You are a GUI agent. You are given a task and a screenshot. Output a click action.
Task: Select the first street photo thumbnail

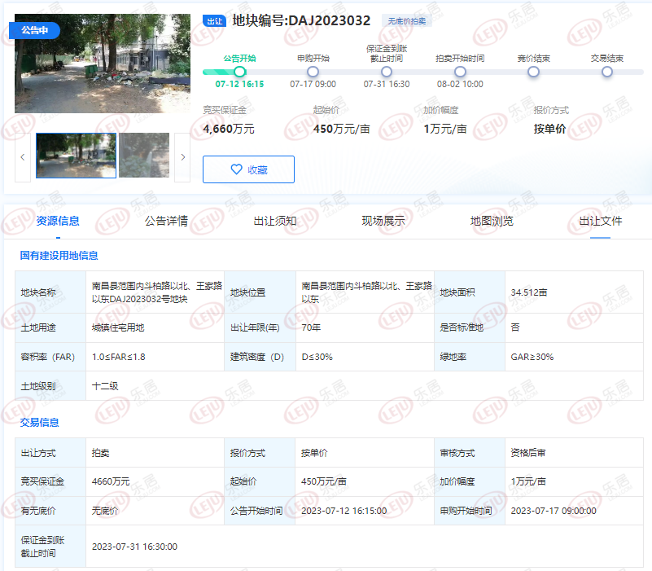pos(76,156)
